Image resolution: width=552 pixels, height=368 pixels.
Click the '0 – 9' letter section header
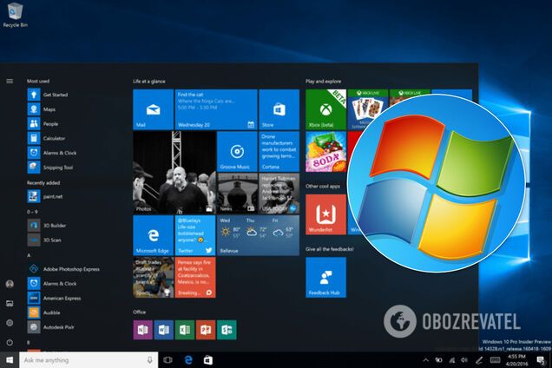click(x=32, y=212)
